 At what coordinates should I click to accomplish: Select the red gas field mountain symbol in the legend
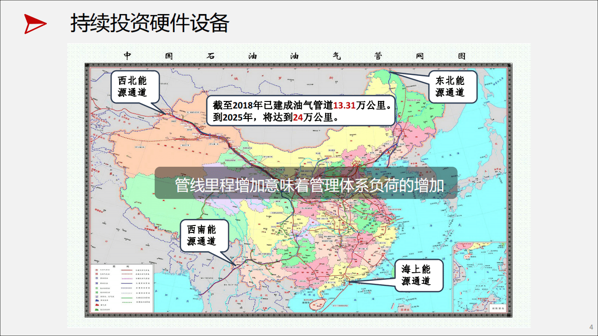pyautogui.click(x=96, y=305)
